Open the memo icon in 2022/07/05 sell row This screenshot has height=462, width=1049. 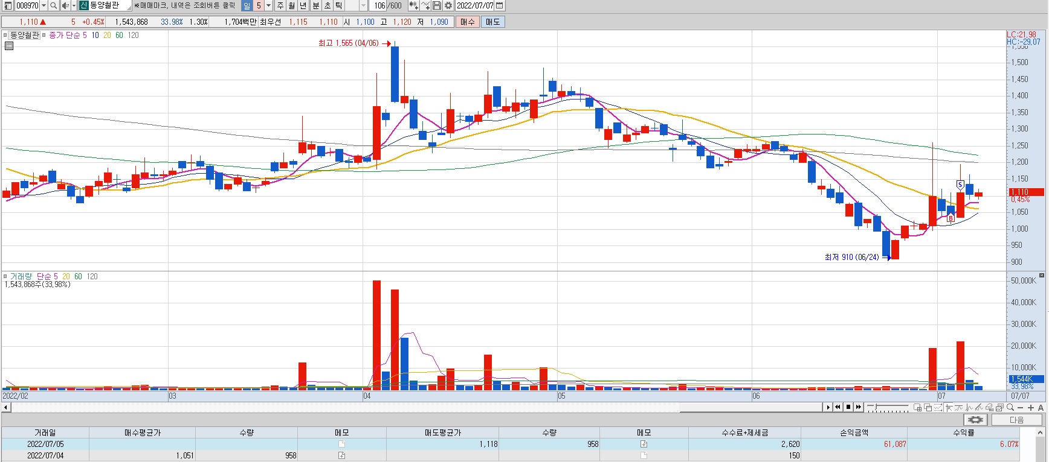[x=644, y=444]
